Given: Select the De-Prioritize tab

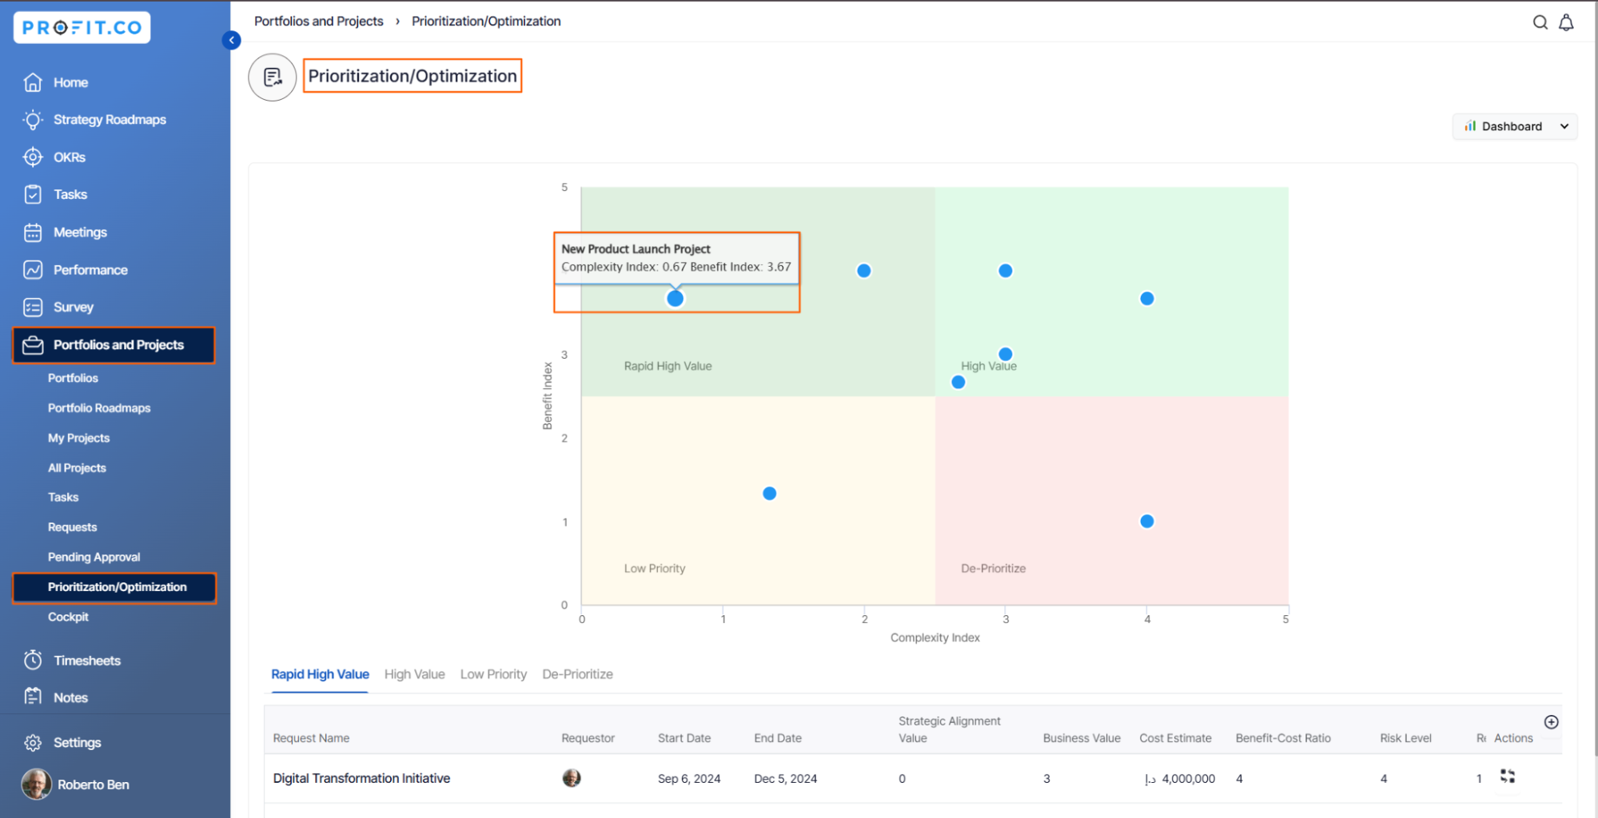Looking at the screenshot, I should 577,674.
